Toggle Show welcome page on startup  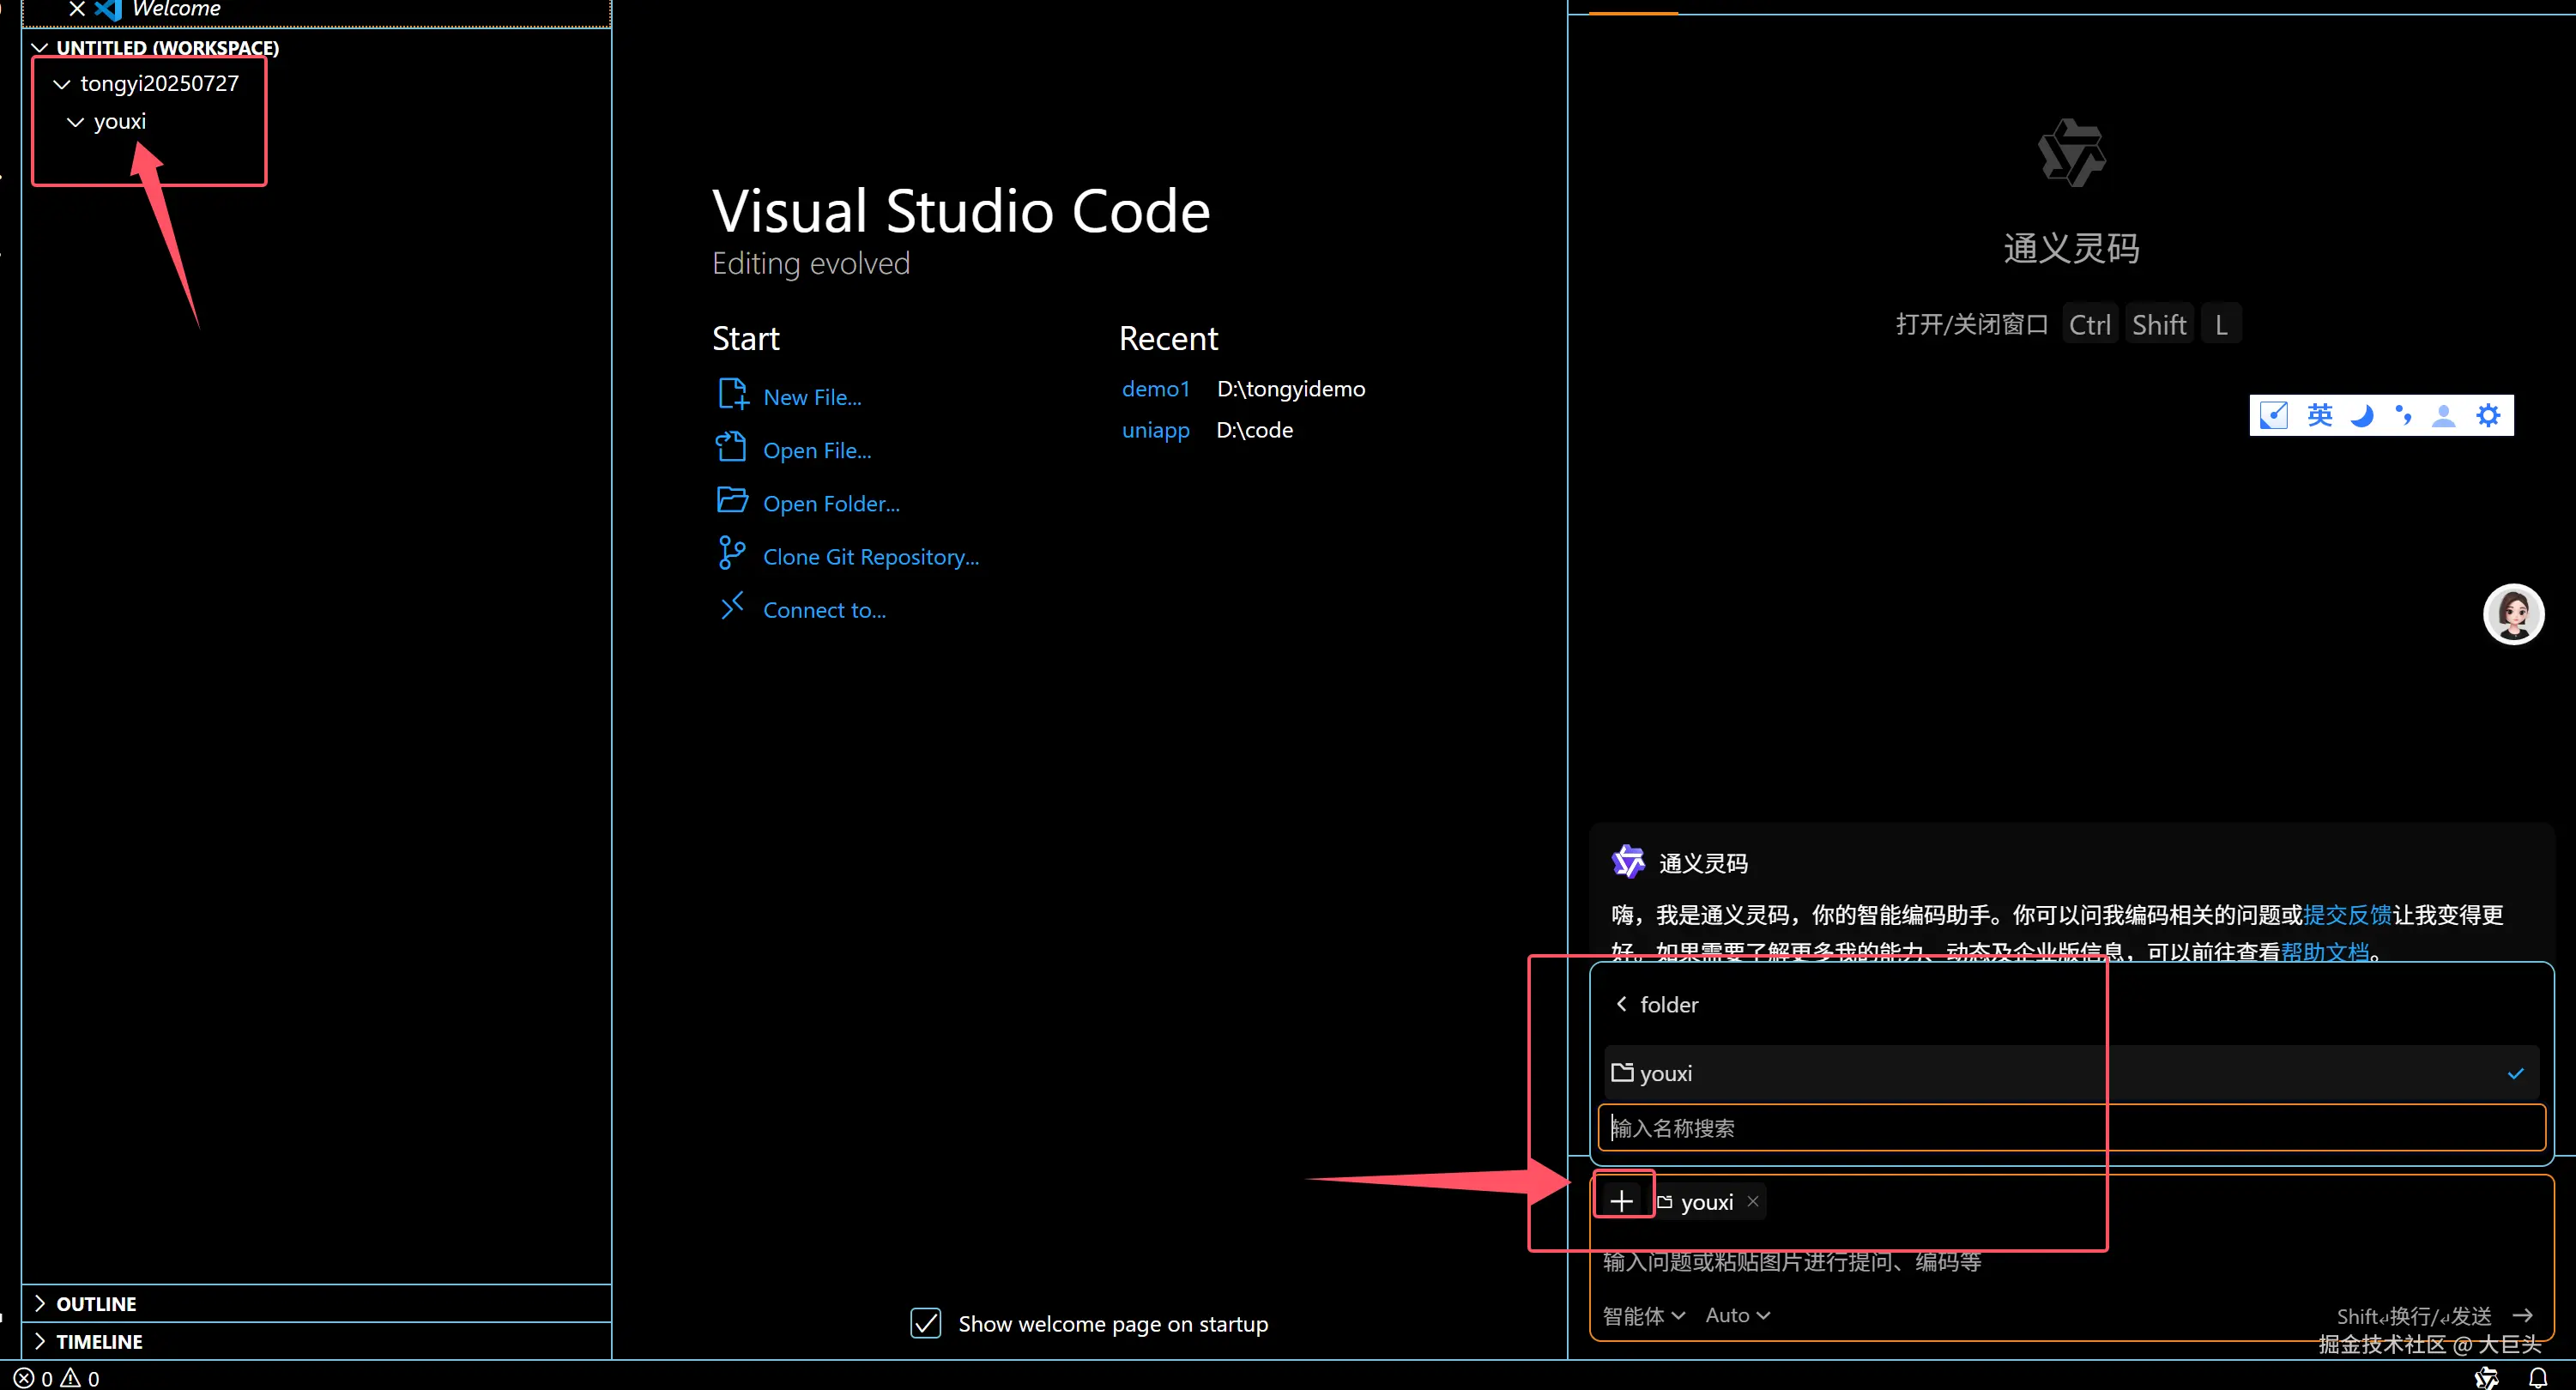click(925, 1323)
